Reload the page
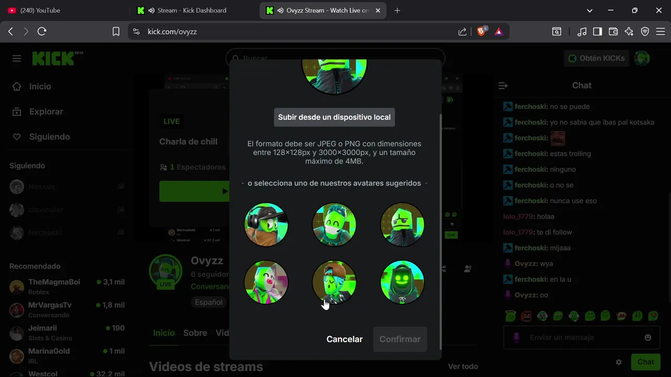Screen dimensions: 671x377 (x=42, y=31)
